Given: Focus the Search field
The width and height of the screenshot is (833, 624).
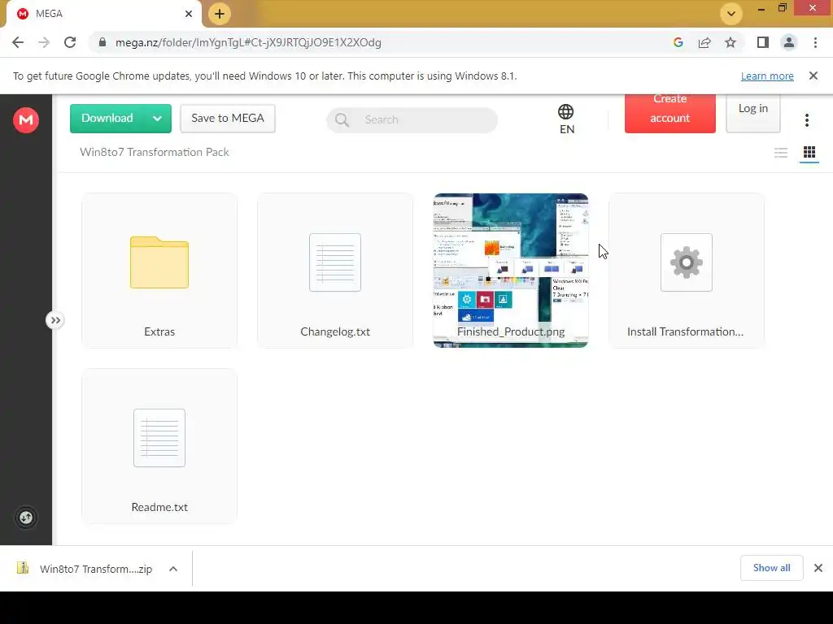Looking at the screenshot, I should [x=412, y=120].
